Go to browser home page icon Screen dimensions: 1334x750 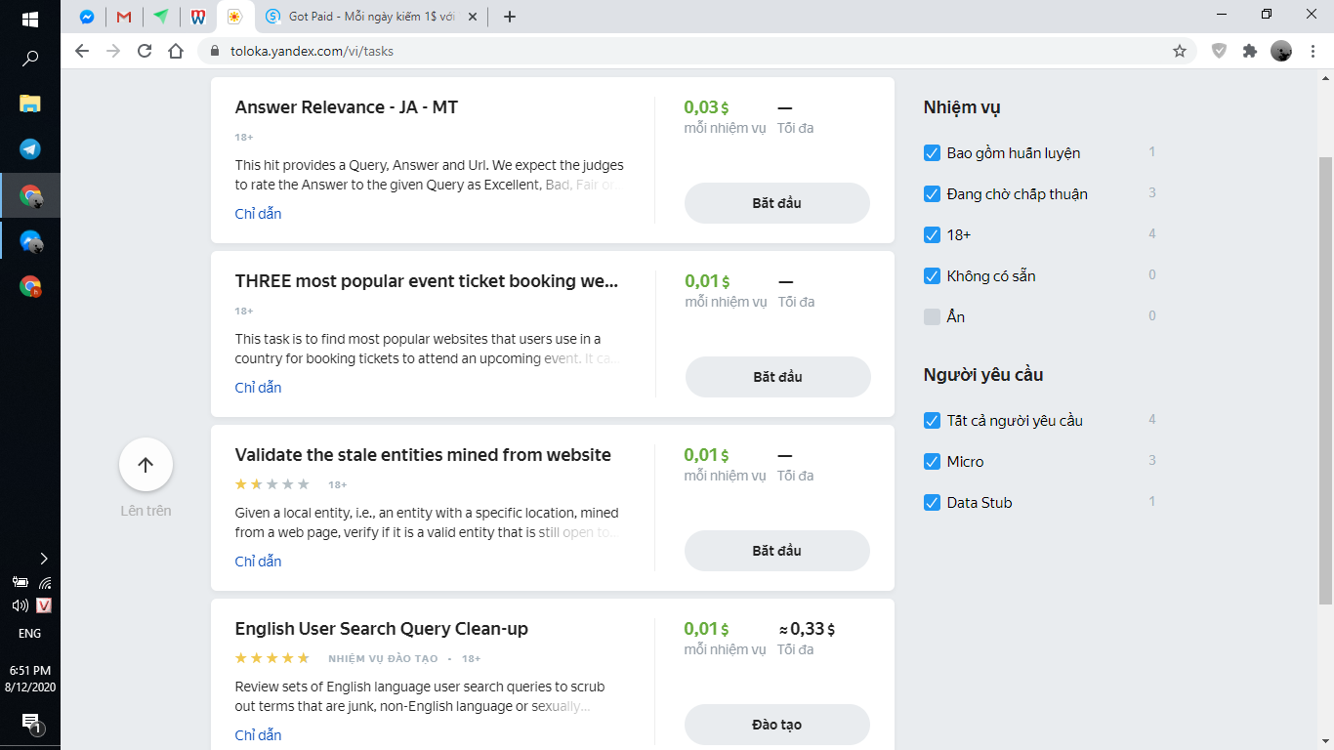pos(176,51)
